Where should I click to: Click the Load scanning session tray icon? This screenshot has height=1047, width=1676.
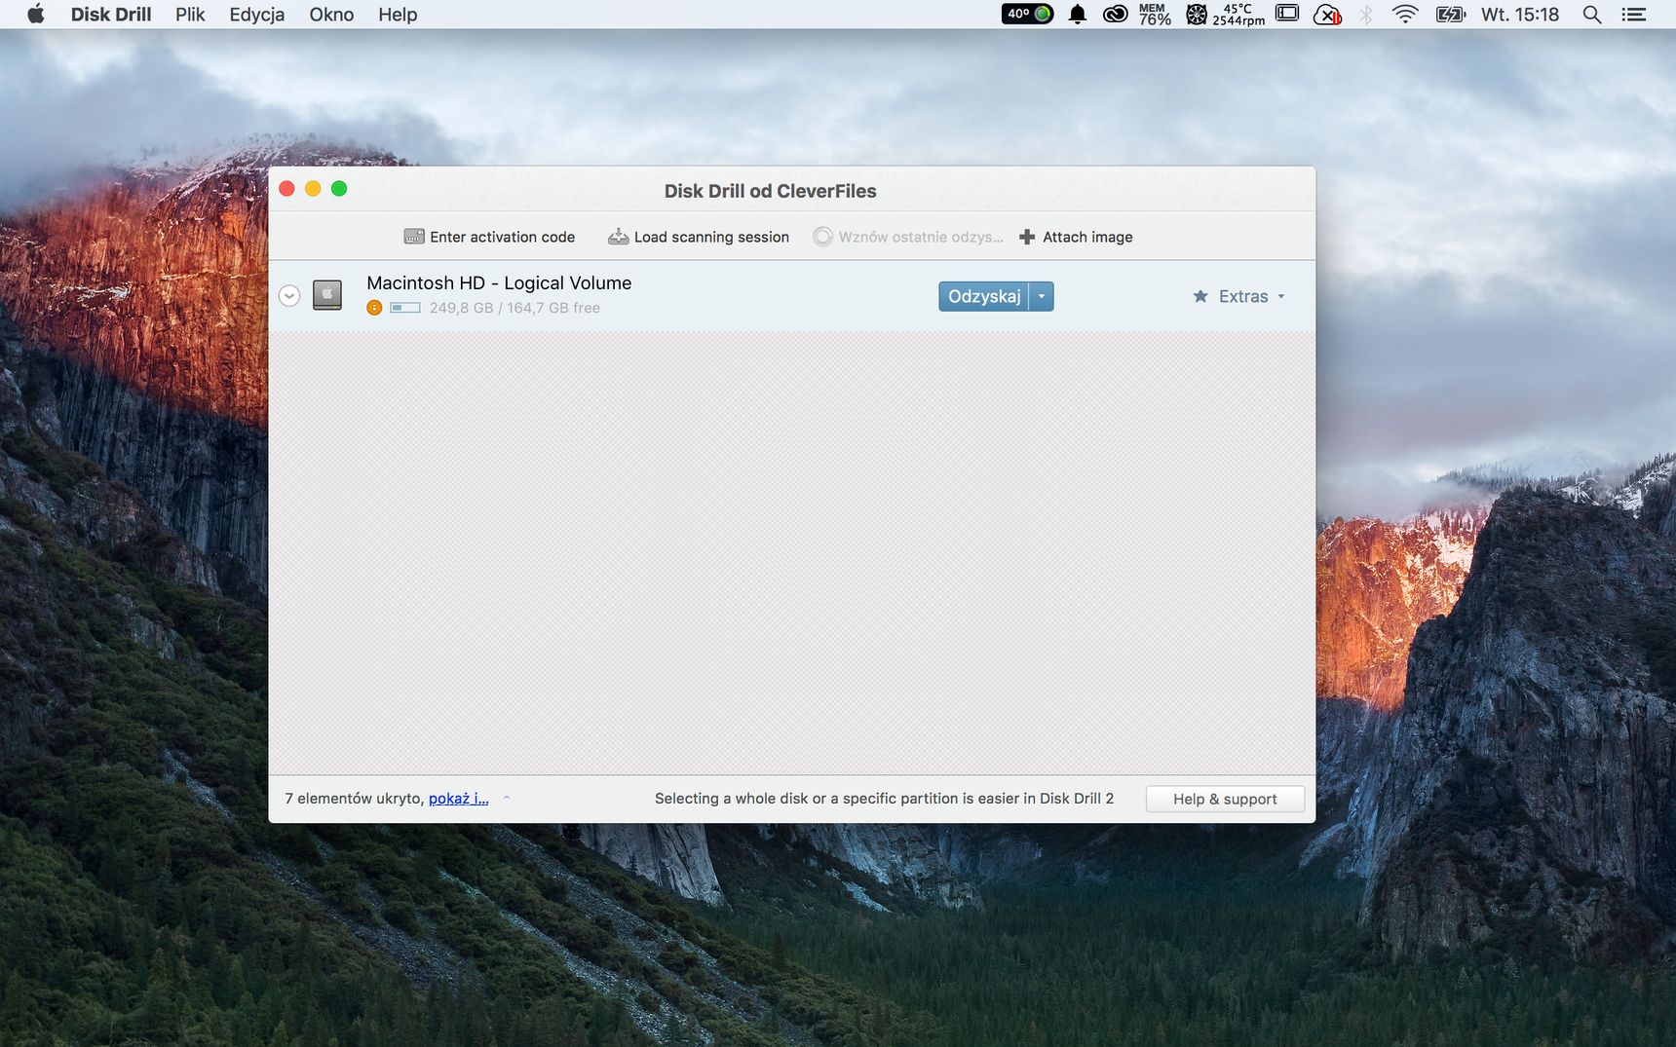[x=618, y=237]
